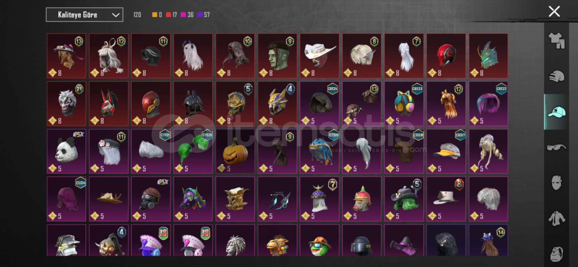Image resolution: width=578 pixels, height=267 pixels.
Task: Open the face mask category icon
Action: pos(556,183)
